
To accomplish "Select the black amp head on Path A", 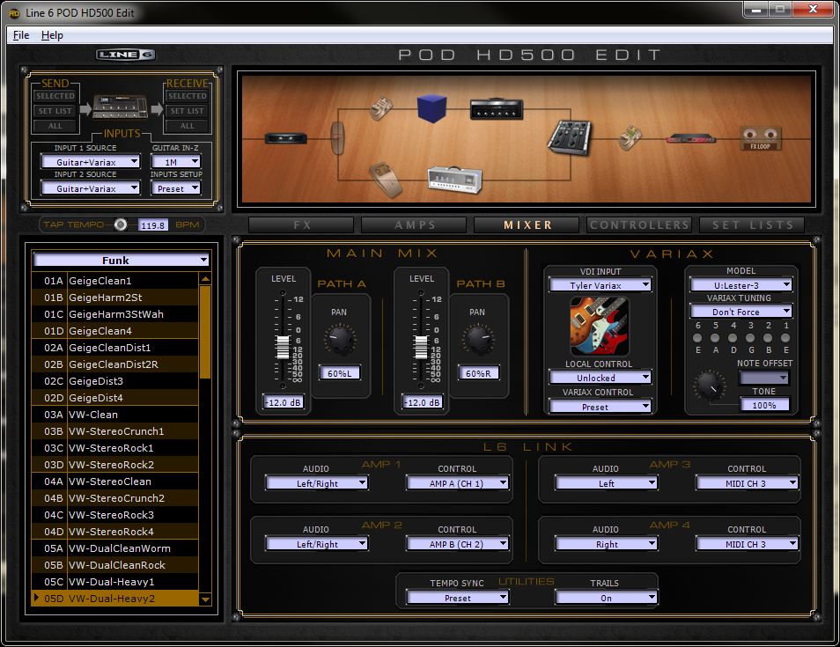I will point(497,109).
